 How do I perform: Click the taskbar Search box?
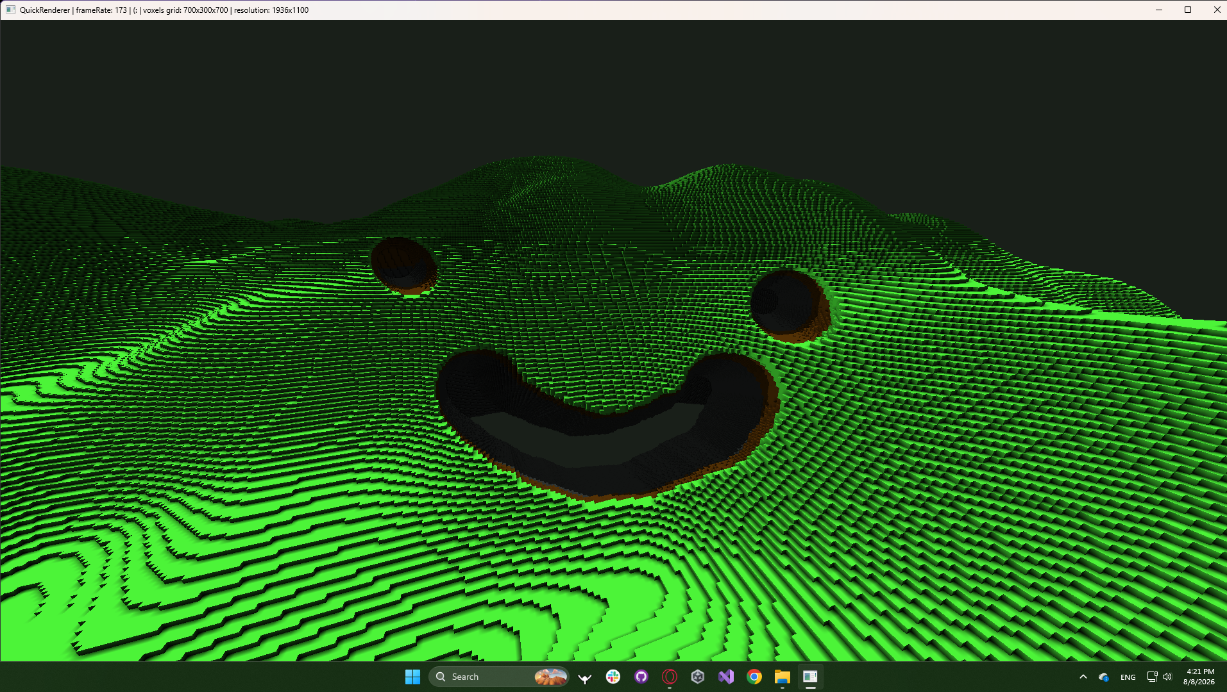click(498, 677)
